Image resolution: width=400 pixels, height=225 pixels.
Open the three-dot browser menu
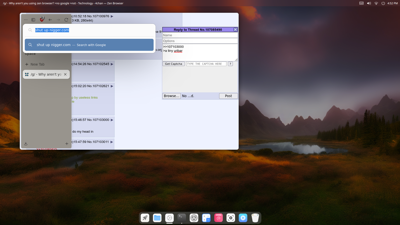[x=26, y=20]
